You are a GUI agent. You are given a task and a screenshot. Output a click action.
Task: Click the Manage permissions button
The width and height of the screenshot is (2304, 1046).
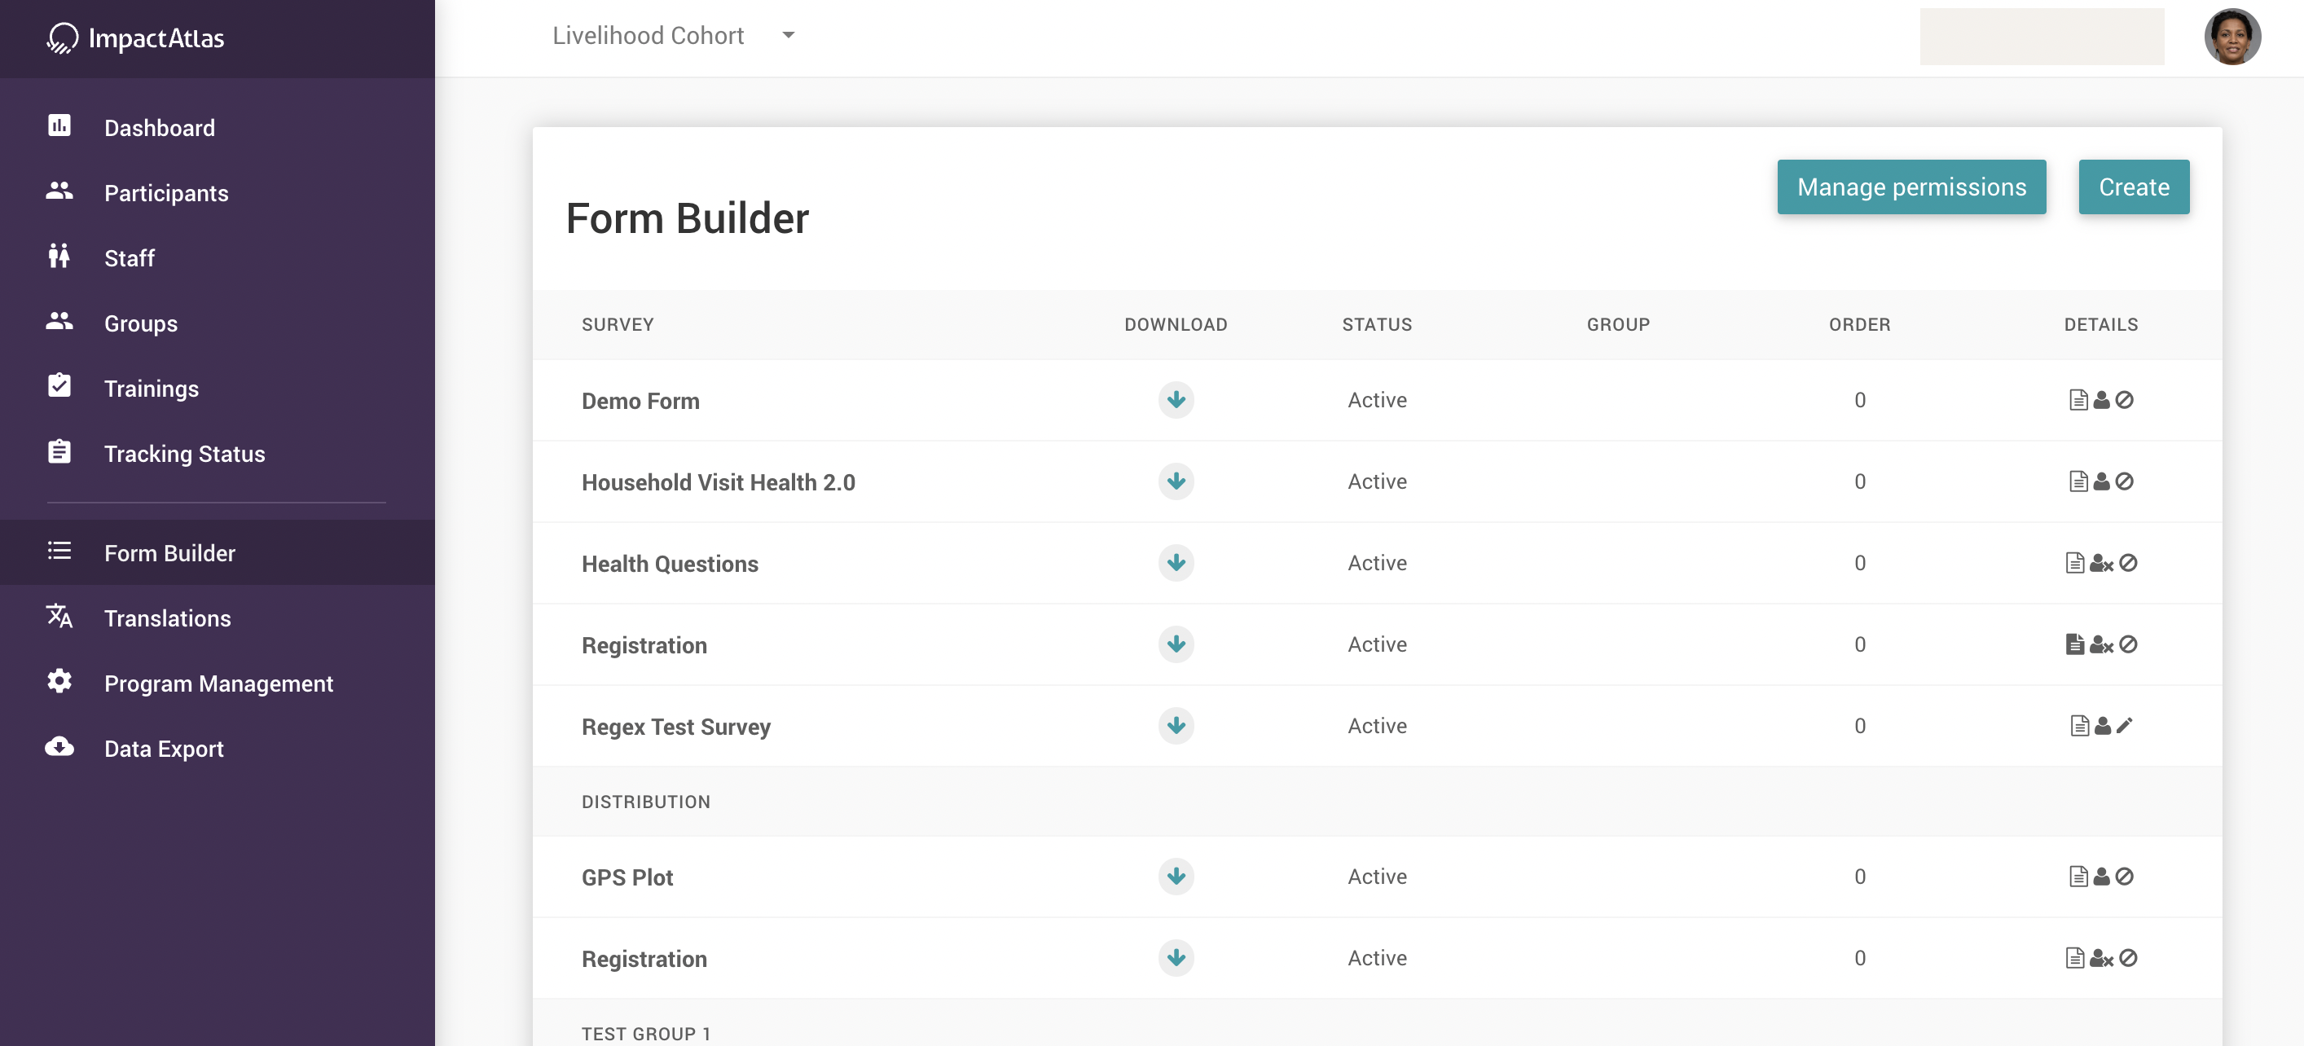pos(1910,187)
